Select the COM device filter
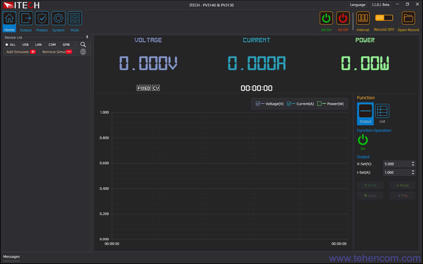Screen dimensions: 423x264 coord(52,45)
